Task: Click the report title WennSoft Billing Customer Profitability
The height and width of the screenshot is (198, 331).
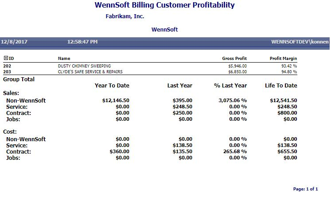Action: [x=164, y=5]
